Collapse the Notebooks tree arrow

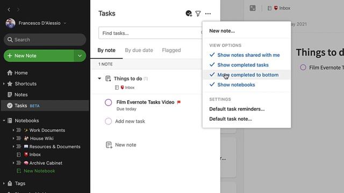tap(4, 121)
